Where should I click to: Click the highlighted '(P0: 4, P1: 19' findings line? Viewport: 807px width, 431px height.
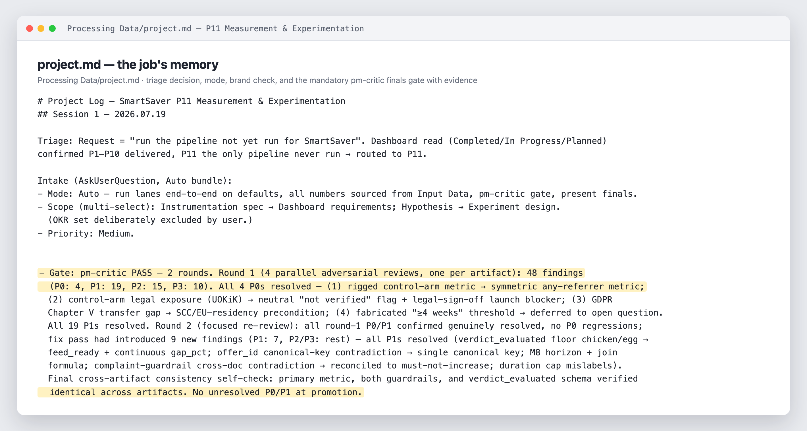(342, 287)
